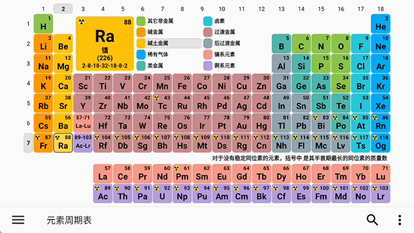Select the Nihonium (Nh) tile
Screen dimensions: 414x233
[281, 143]
